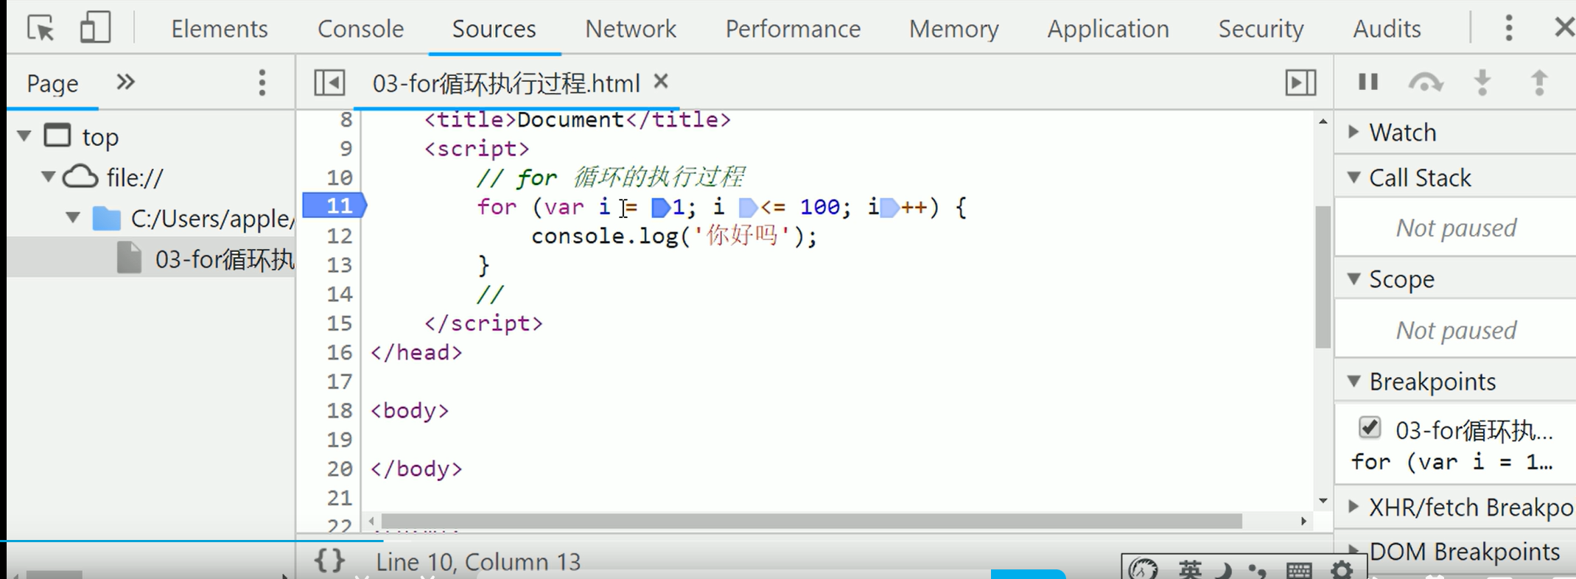The width and height of the screenshot is (1576, 579).
Task: Switch to the Network tab
Action: (x=630, y=29)
